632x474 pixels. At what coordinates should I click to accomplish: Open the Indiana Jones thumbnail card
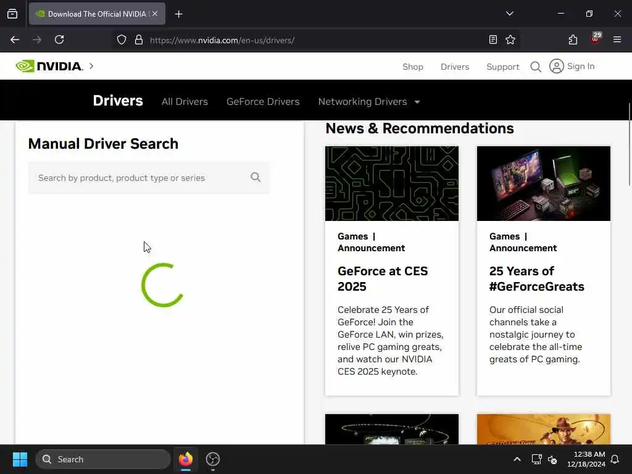[543, 430]
